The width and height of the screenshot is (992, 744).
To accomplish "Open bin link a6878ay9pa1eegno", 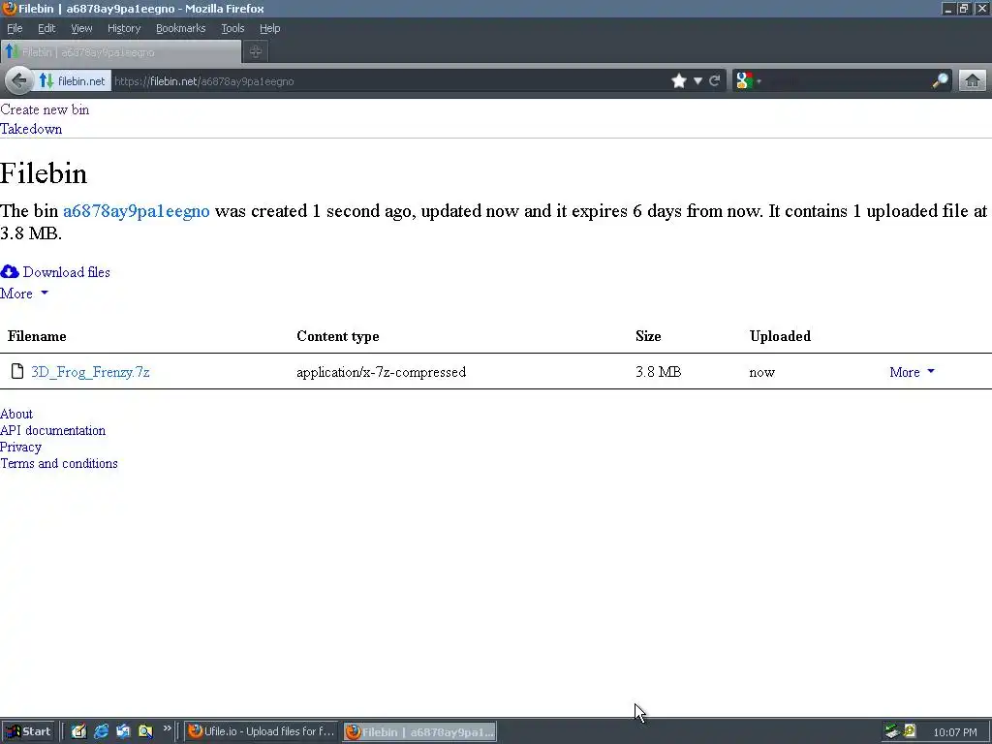I will point(136,210).
